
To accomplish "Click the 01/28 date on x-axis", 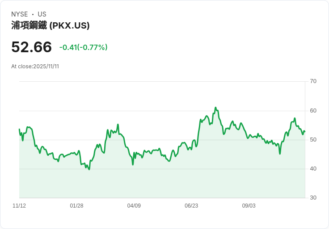I will (x=76, y=206).
